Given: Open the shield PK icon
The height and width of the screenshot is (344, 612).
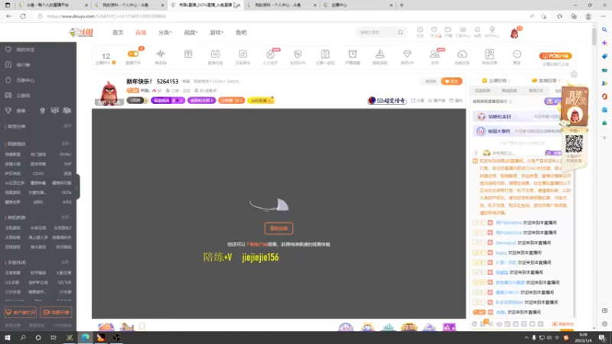Looking at the screenshot, I should (x=298, y=54).
